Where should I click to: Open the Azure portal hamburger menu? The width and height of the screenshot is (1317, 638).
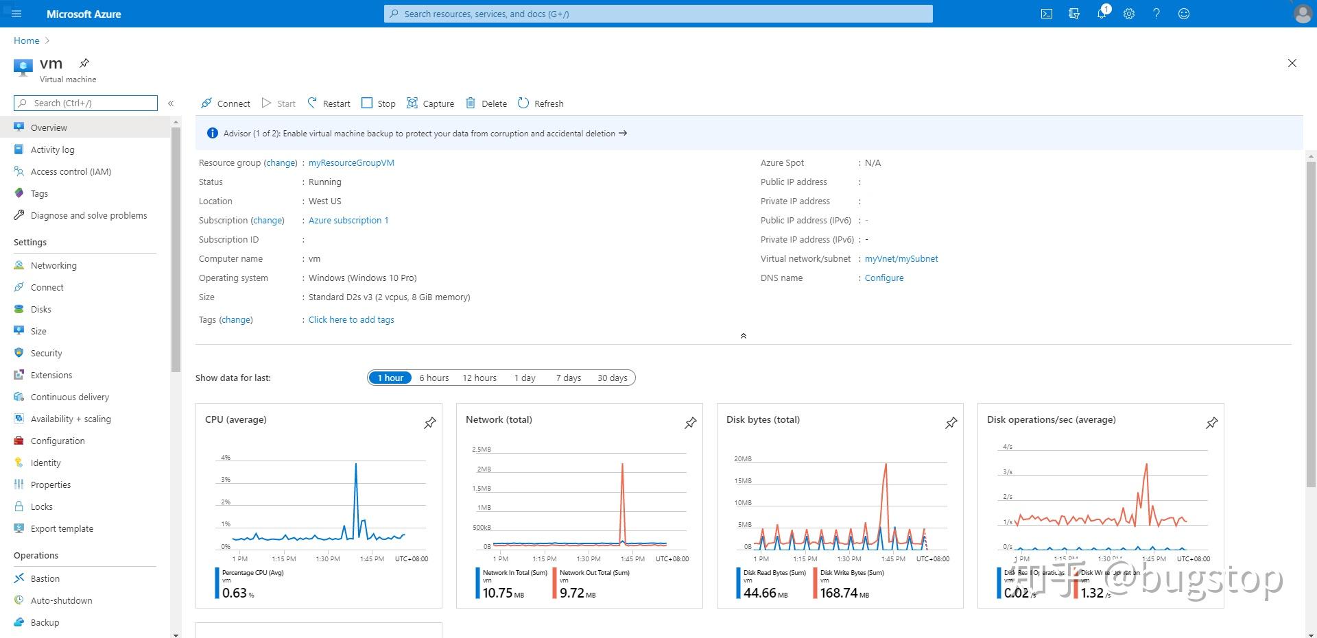17,14
